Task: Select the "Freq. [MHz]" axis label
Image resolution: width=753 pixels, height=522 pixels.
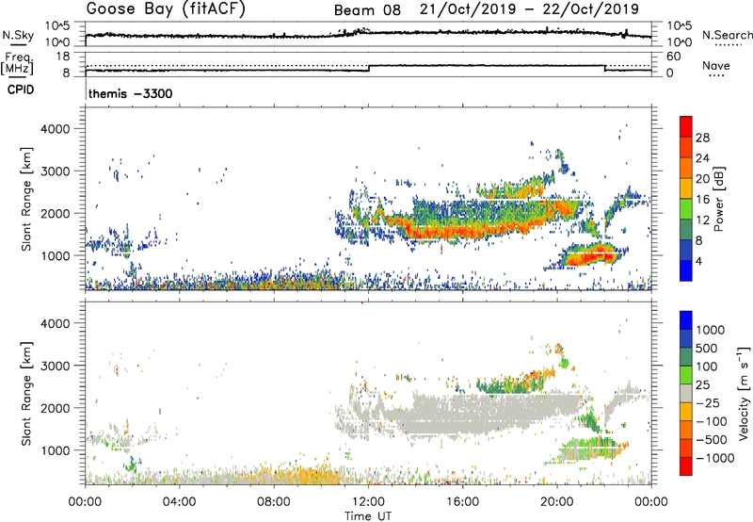Action: (x=17, y=63)
